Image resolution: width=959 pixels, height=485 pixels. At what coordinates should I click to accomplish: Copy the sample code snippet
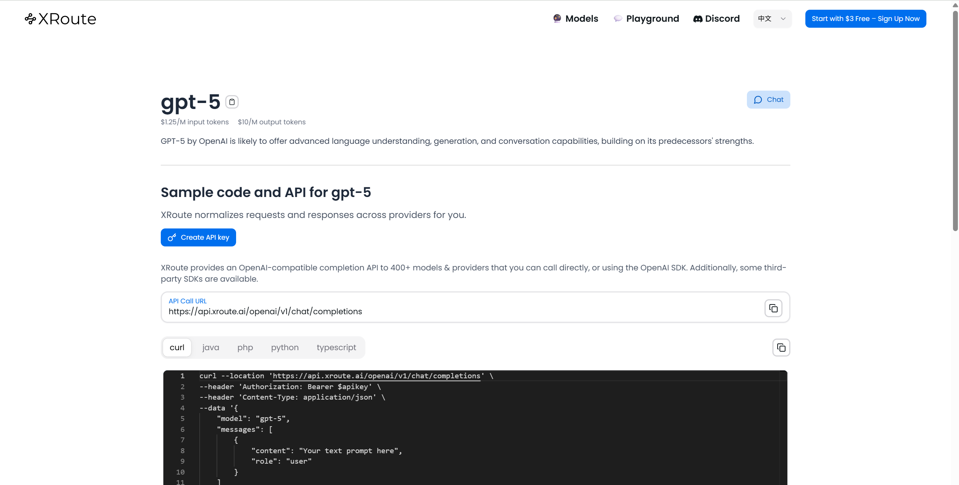coord(781,348)
